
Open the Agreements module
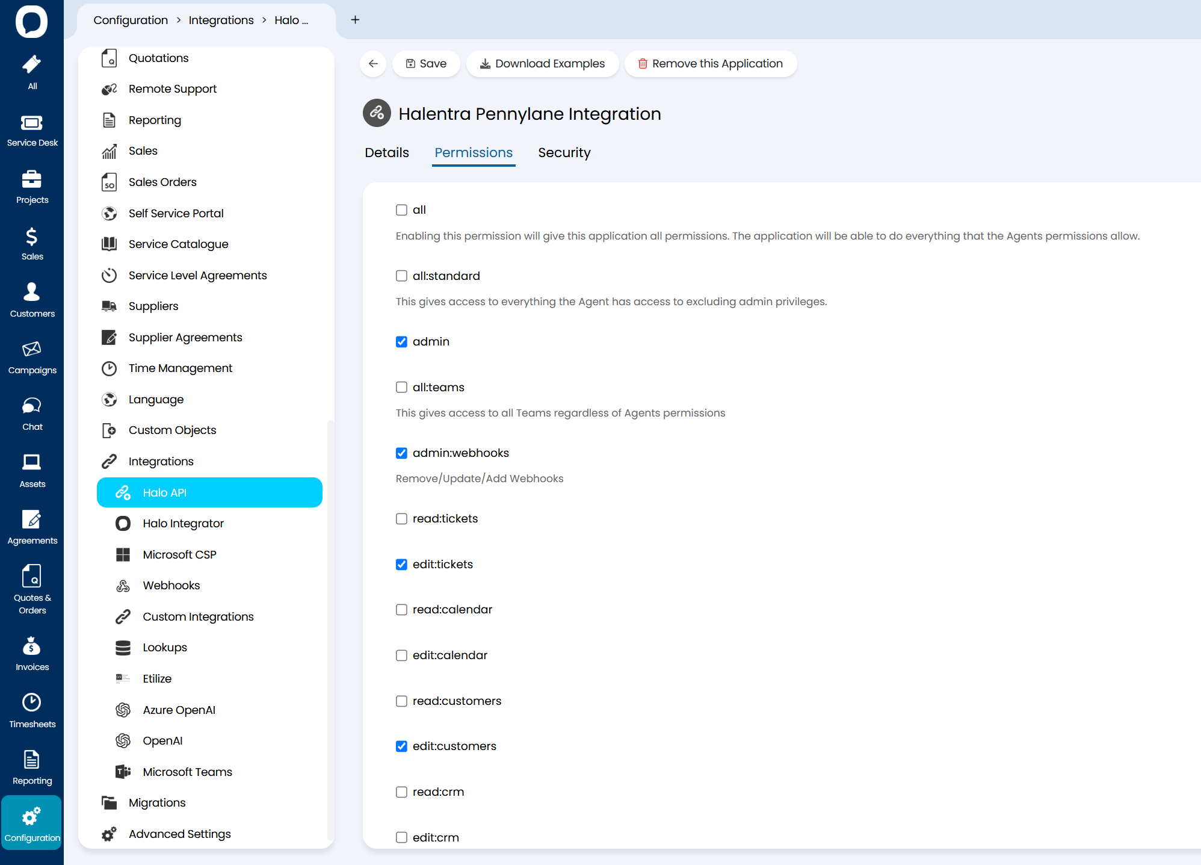32,528
